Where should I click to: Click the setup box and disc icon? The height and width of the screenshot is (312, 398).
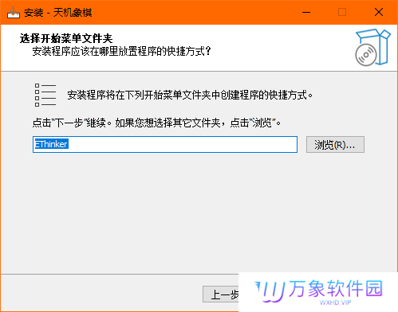click(x=372, y=48)
